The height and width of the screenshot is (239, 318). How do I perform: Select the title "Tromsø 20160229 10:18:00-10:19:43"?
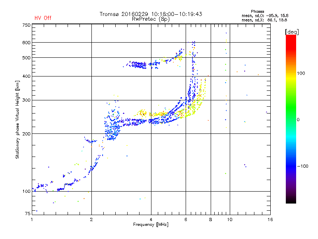point(151,14)
